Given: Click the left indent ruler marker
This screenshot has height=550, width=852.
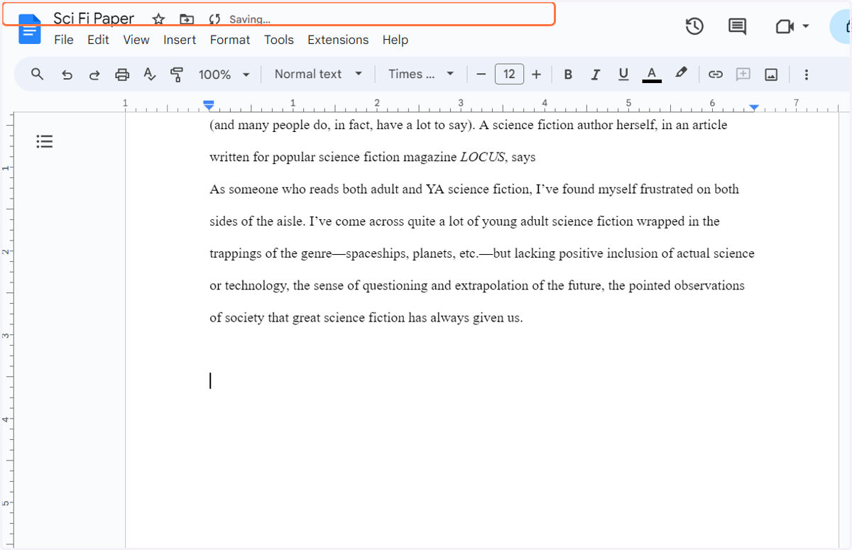Looking at the screenshot, I should (x=209, y=105).
